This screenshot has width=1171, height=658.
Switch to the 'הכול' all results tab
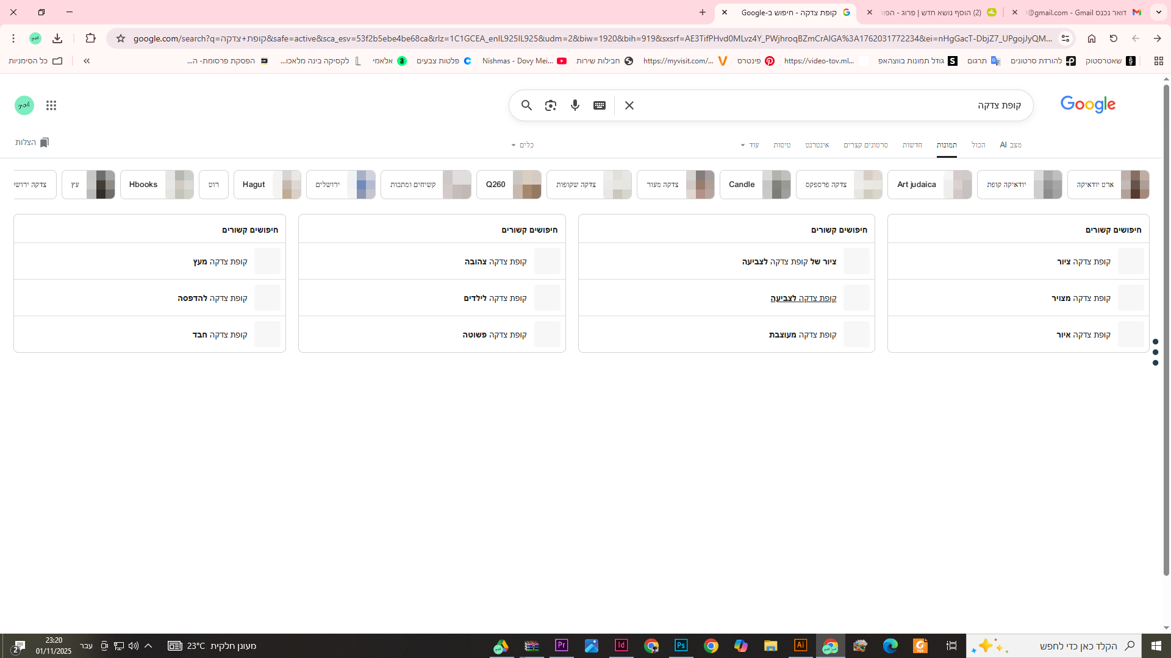pyautogui.click(x=978, y=145)
